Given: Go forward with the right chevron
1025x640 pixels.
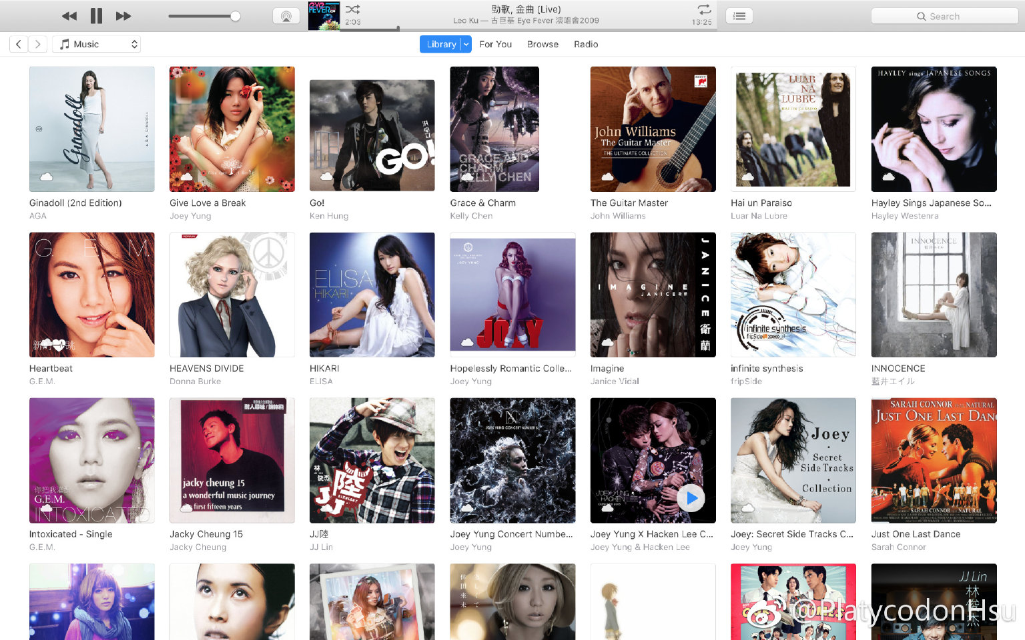Looking at the screenshot, I should 38,44.
